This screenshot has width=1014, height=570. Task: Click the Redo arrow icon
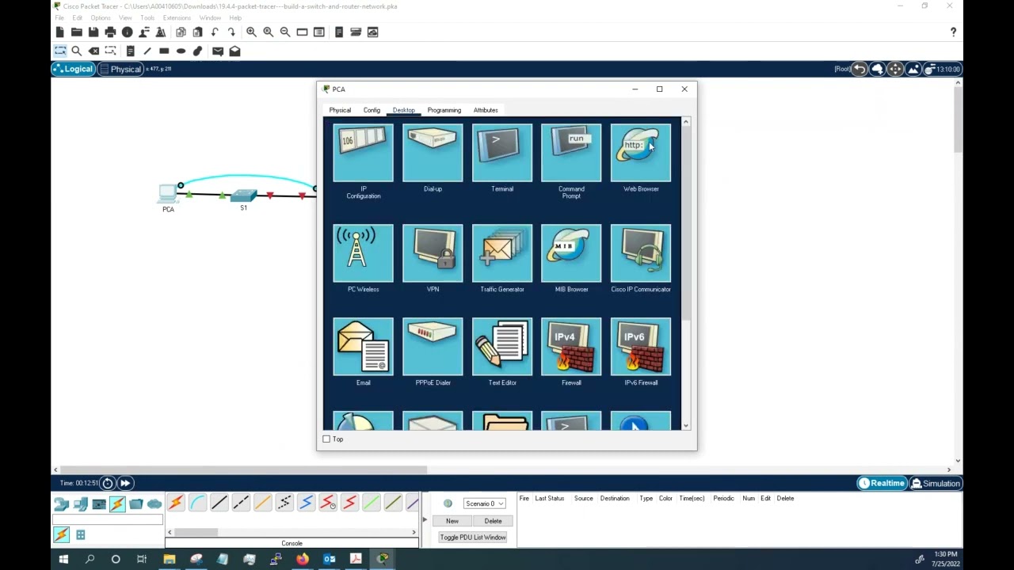tap(231, 32)
